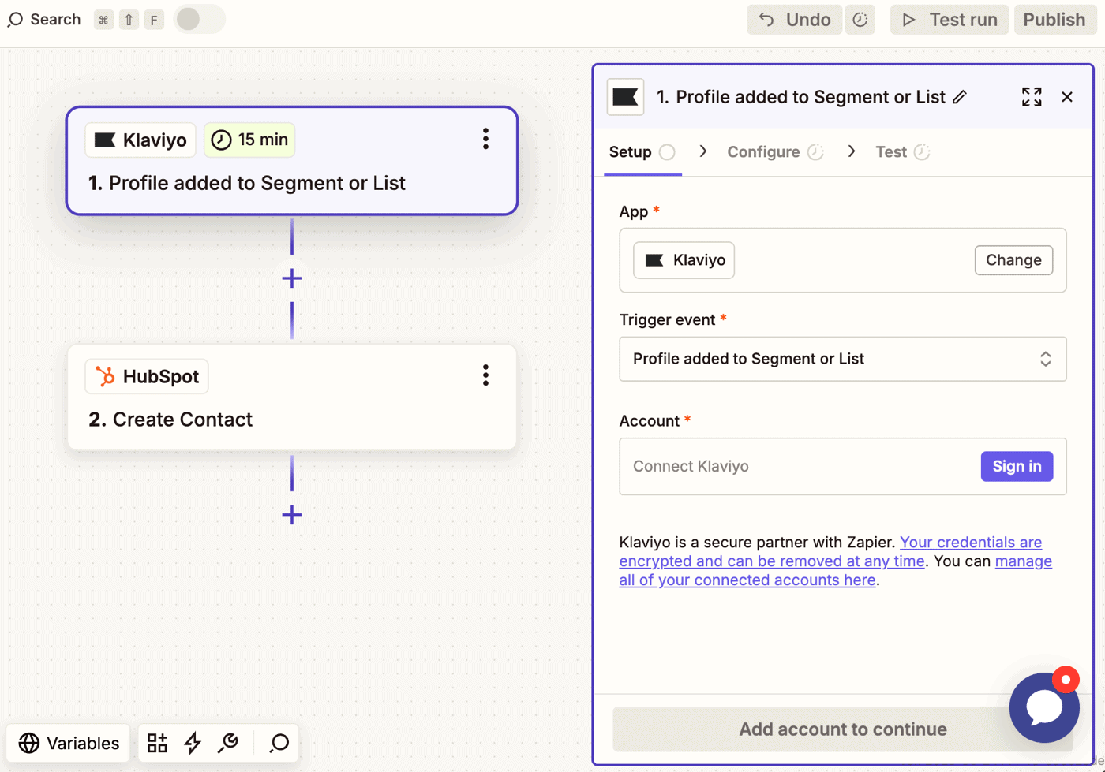Open the credentials are encrypted link
1105x772 pixels.
[x=830, y=552]
